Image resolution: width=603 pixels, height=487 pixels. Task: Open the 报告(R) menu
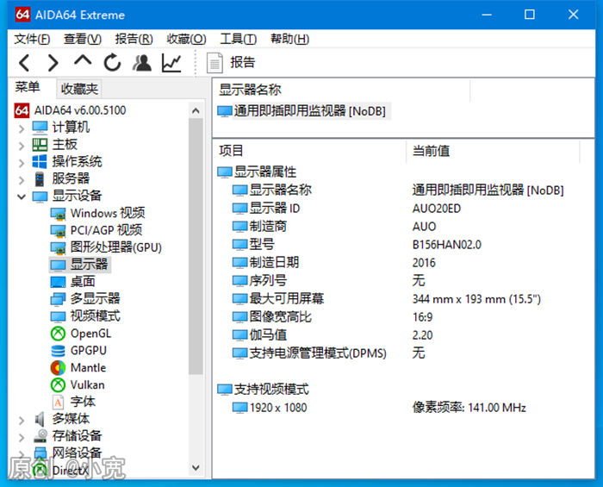(x=134, y=39)
